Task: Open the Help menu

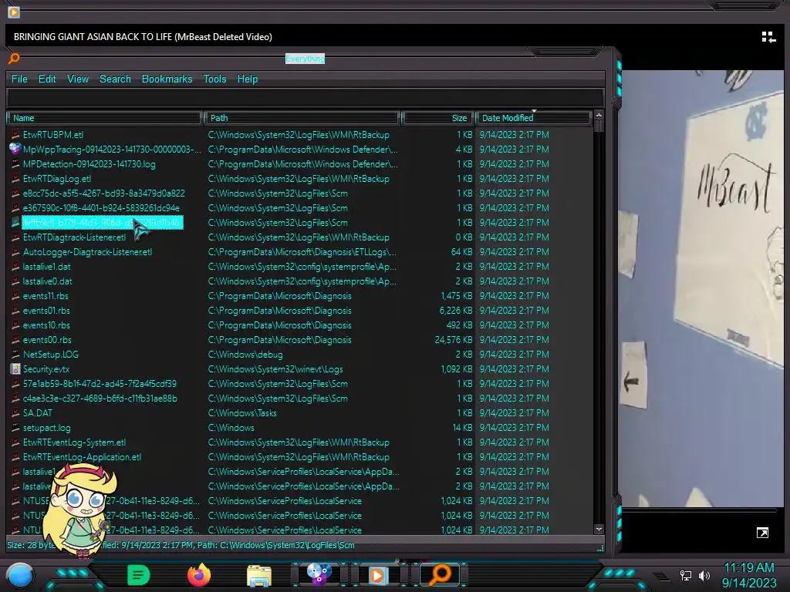Action: (248, 79)
